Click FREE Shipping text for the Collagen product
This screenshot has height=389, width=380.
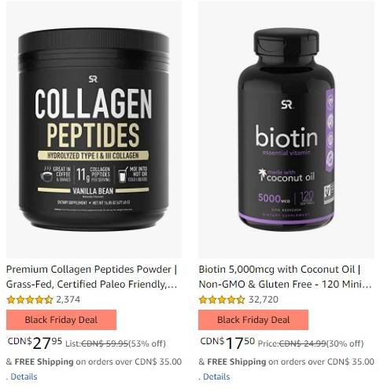click(x=44, y=361)
